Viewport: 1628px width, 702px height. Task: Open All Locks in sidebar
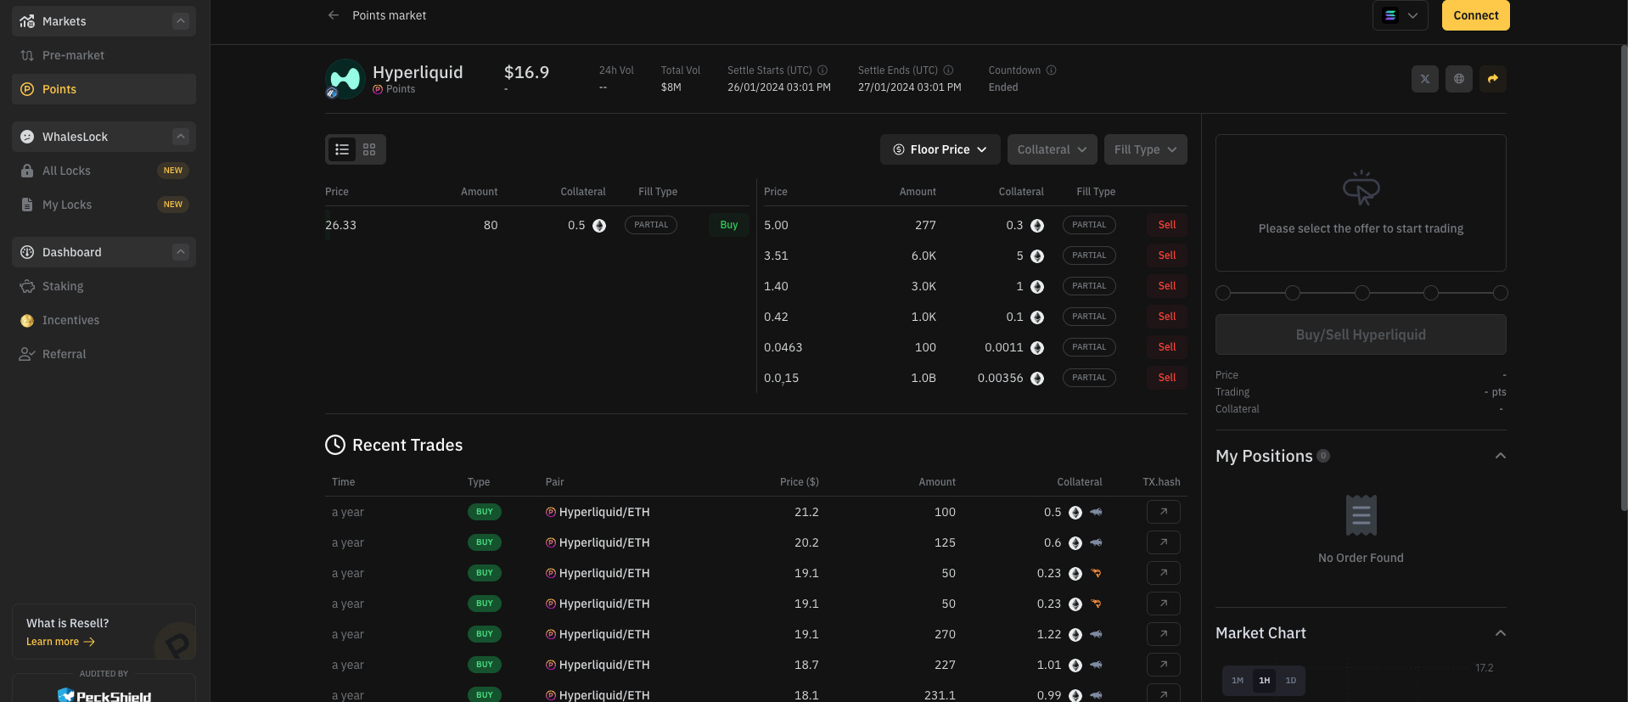[x=104, y=171]
